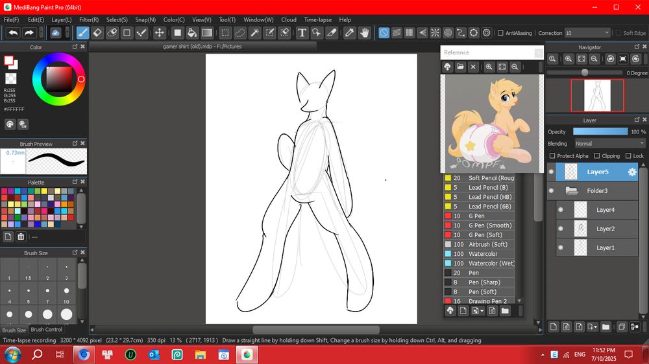Click the horizontal canvas scrollbar
Image resolution: width=649 pixels, height=364 pixels.
[x=316, y=330]
